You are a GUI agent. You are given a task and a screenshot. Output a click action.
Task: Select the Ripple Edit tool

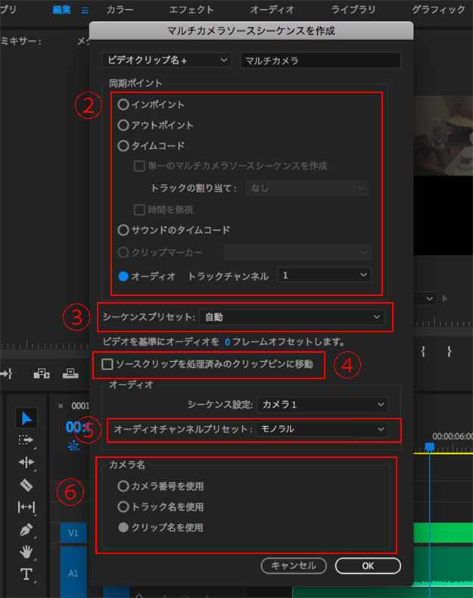click(26, 462)
